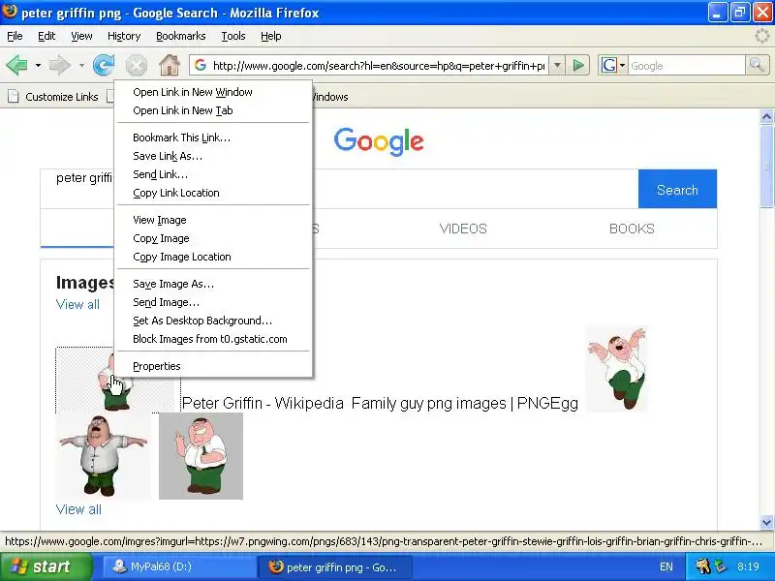The image size is (775, 581).
Task: Open the Back history dropdown arrow
Action: pos(38,65)
